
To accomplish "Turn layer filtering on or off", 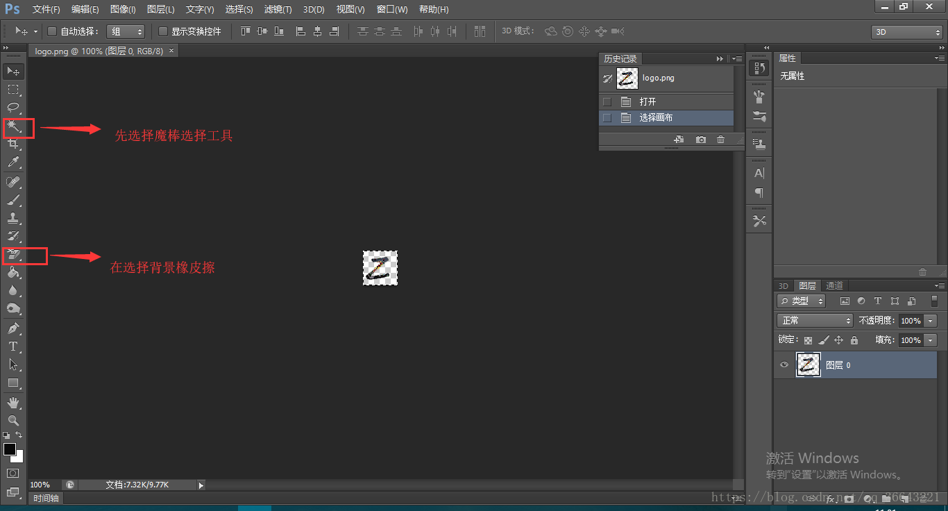I will 934,301.
